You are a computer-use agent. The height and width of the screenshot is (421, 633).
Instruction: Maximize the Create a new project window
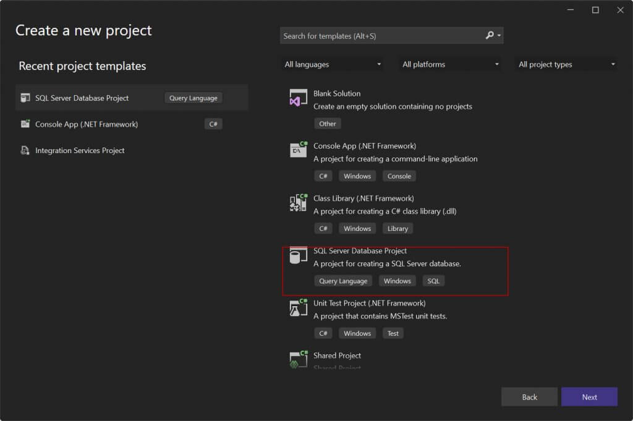(595, 10)
